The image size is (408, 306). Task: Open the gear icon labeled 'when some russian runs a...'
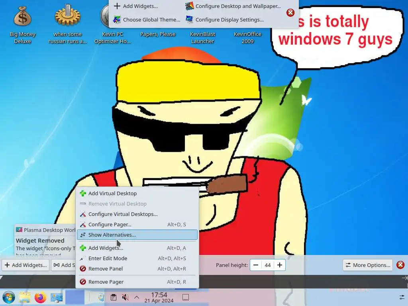[68, 24]
